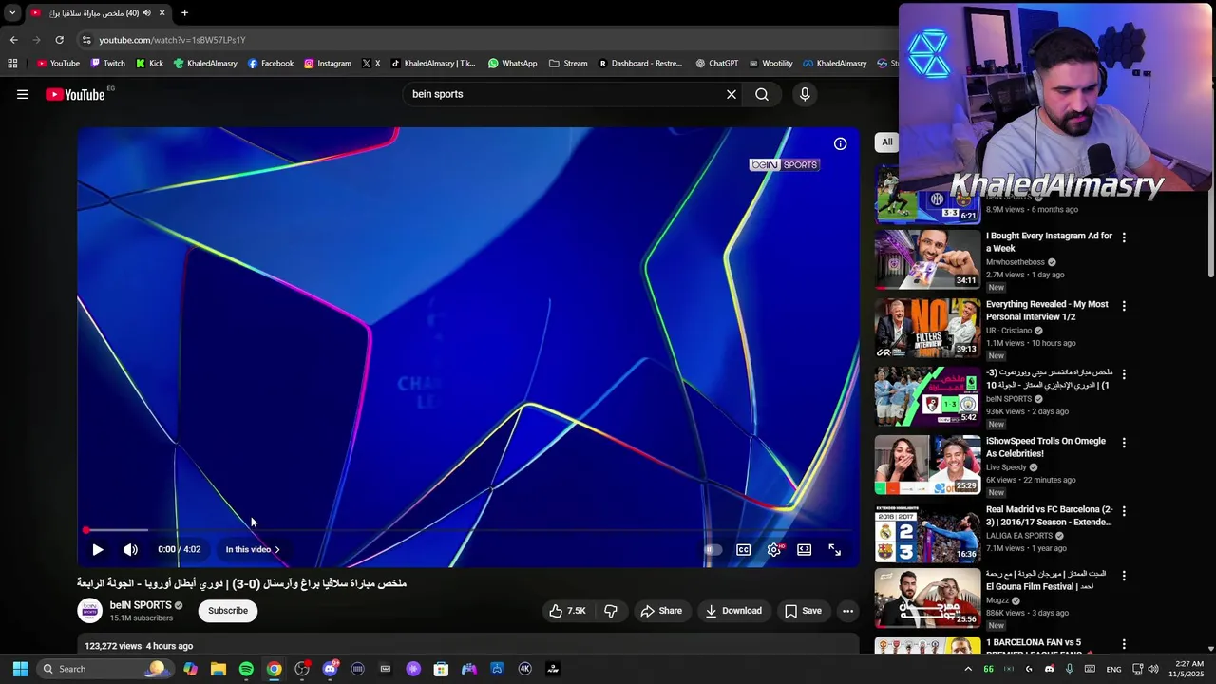Open 'Everything Revealed' interview video title
This screenshot has height=684, width=1216.
pos(1047,311)
